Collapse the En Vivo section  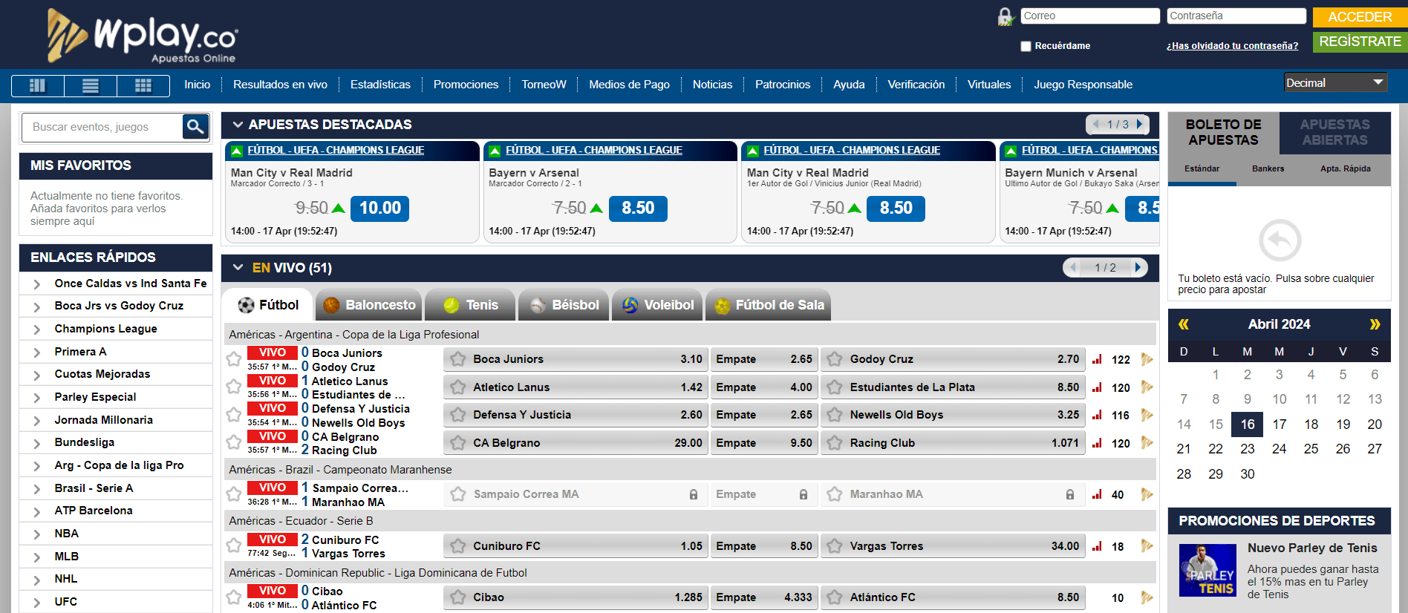[238, 267]
